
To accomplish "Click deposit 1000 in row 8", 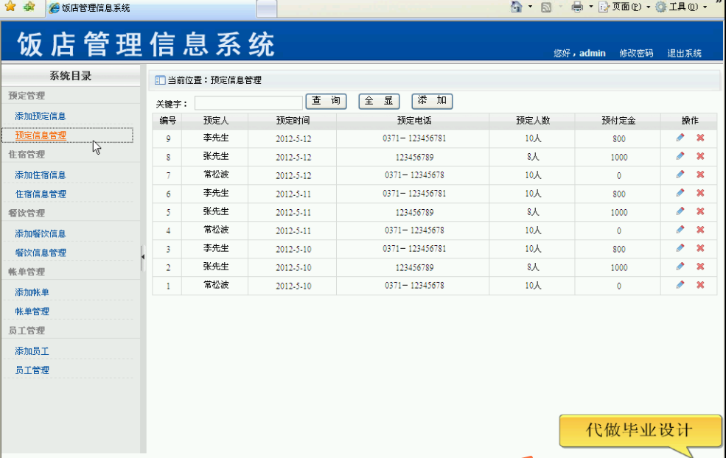I will click(618, 158).
